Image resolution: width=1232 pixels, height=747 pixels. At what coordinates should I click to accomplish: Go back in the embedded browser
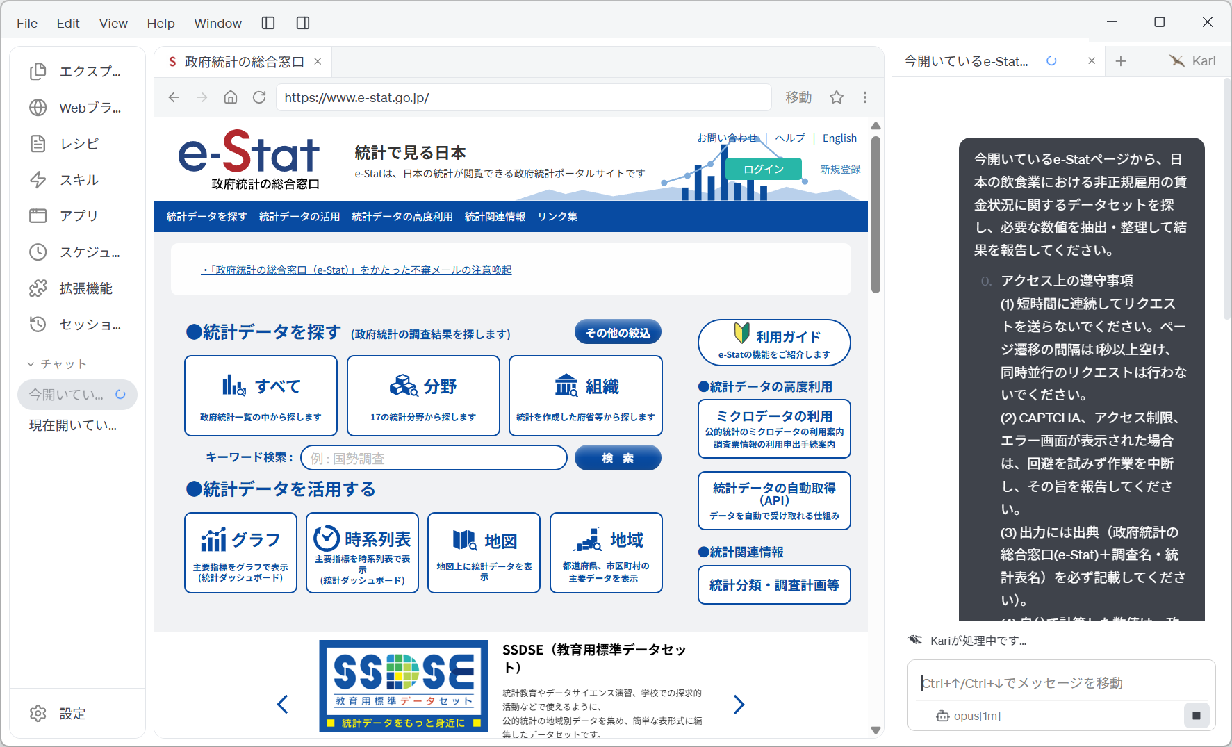[174, 97]
